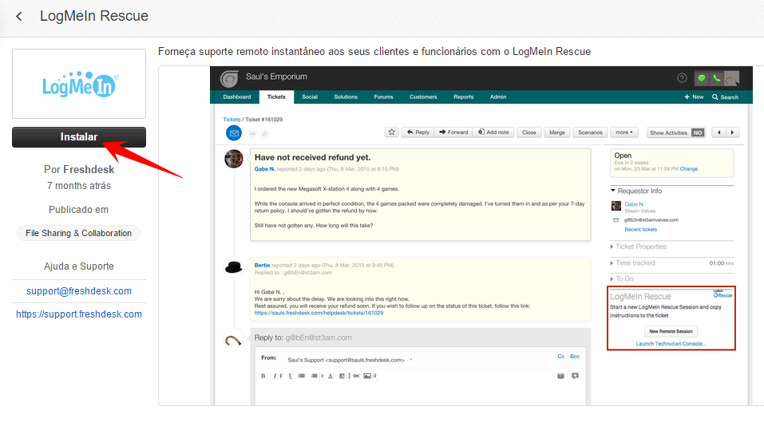Expand the To Do section

622,279
